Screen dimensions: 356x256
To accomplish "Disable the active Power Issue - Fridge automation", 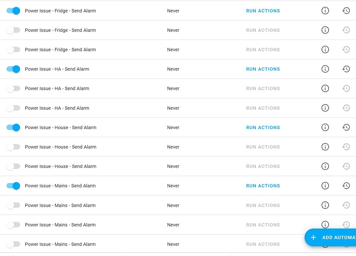I will 13,11.
